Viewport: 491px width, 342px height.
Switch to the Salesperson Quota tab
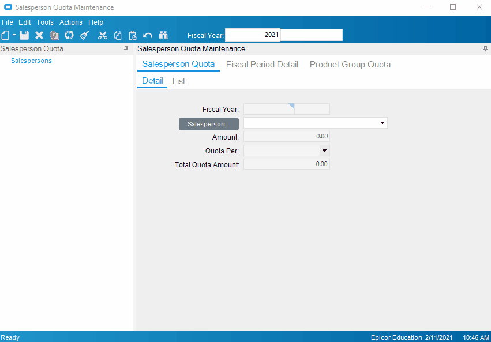178,64
